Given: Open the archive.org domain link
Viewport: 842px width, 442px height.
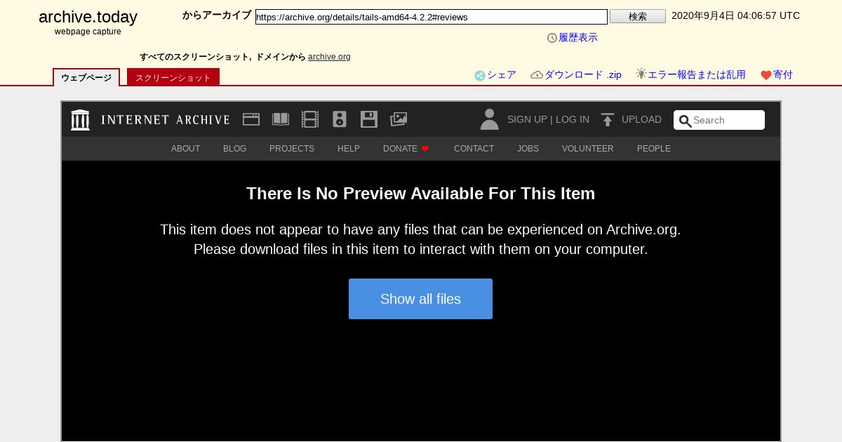Looking at the screenshot, I should click(329, 57).
